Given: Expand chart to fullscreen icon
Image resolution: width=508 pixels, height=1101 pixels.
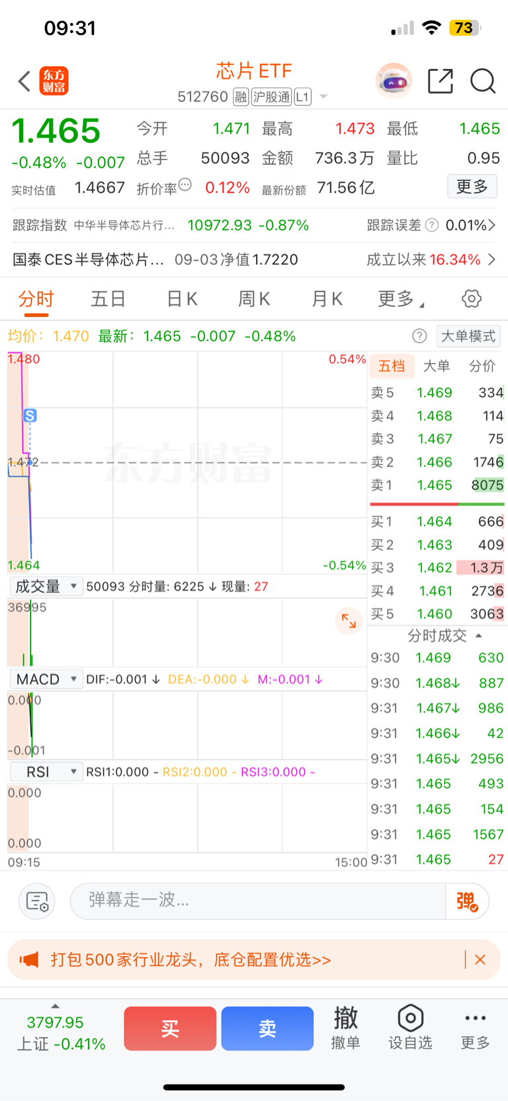Looking at the screenshot, I should (x=349, y=621).
